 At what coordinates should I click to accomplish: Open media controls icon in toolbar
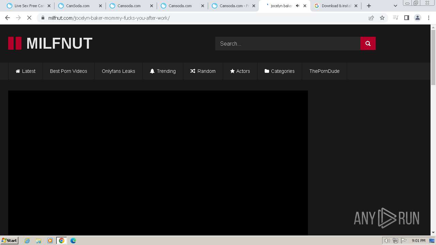point(395,18)
